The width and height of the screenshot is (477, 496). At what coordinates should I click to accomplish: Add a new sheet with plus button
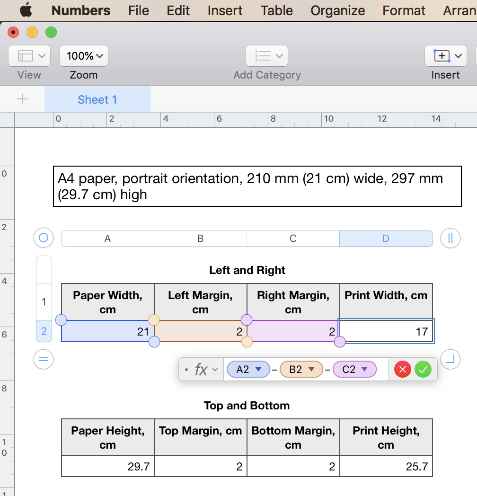click(22, 99)
